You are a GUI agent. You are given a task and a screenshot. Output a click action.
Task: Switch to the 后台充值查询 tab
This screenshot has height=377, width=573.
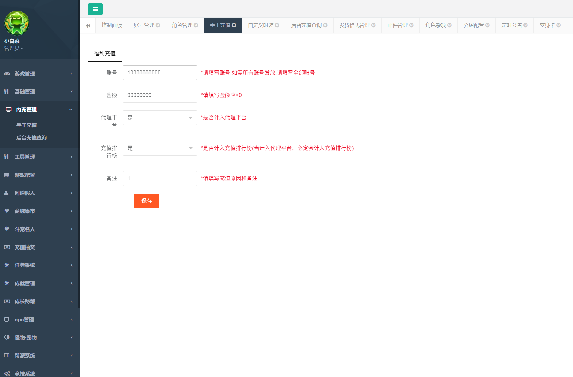[x=306, y=25]
